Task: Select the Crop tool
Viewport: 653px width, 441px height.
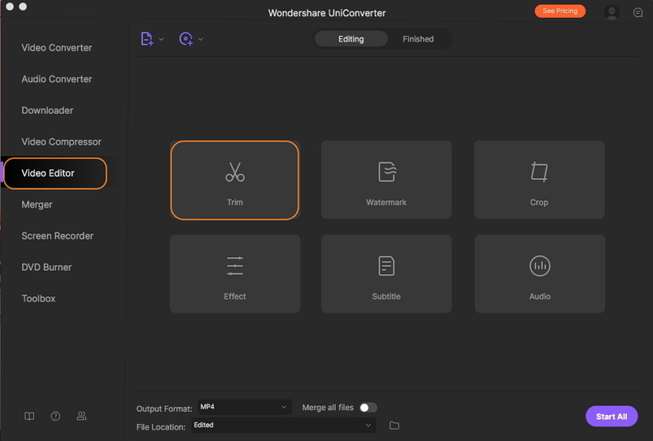Action: [539, 179]
